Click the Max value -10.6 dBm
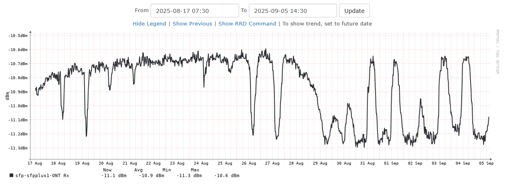 227,175
